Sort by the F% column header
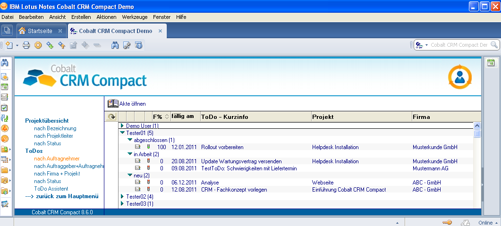The image size is (501, 226). (x=161, y=117)
